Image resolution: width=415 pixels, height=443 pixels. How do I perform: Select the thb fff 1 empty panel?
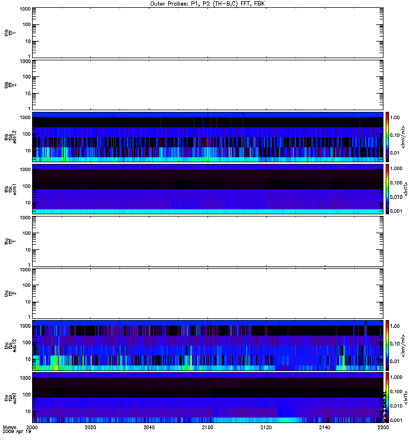pyautogui.click(x=207, y=33)
